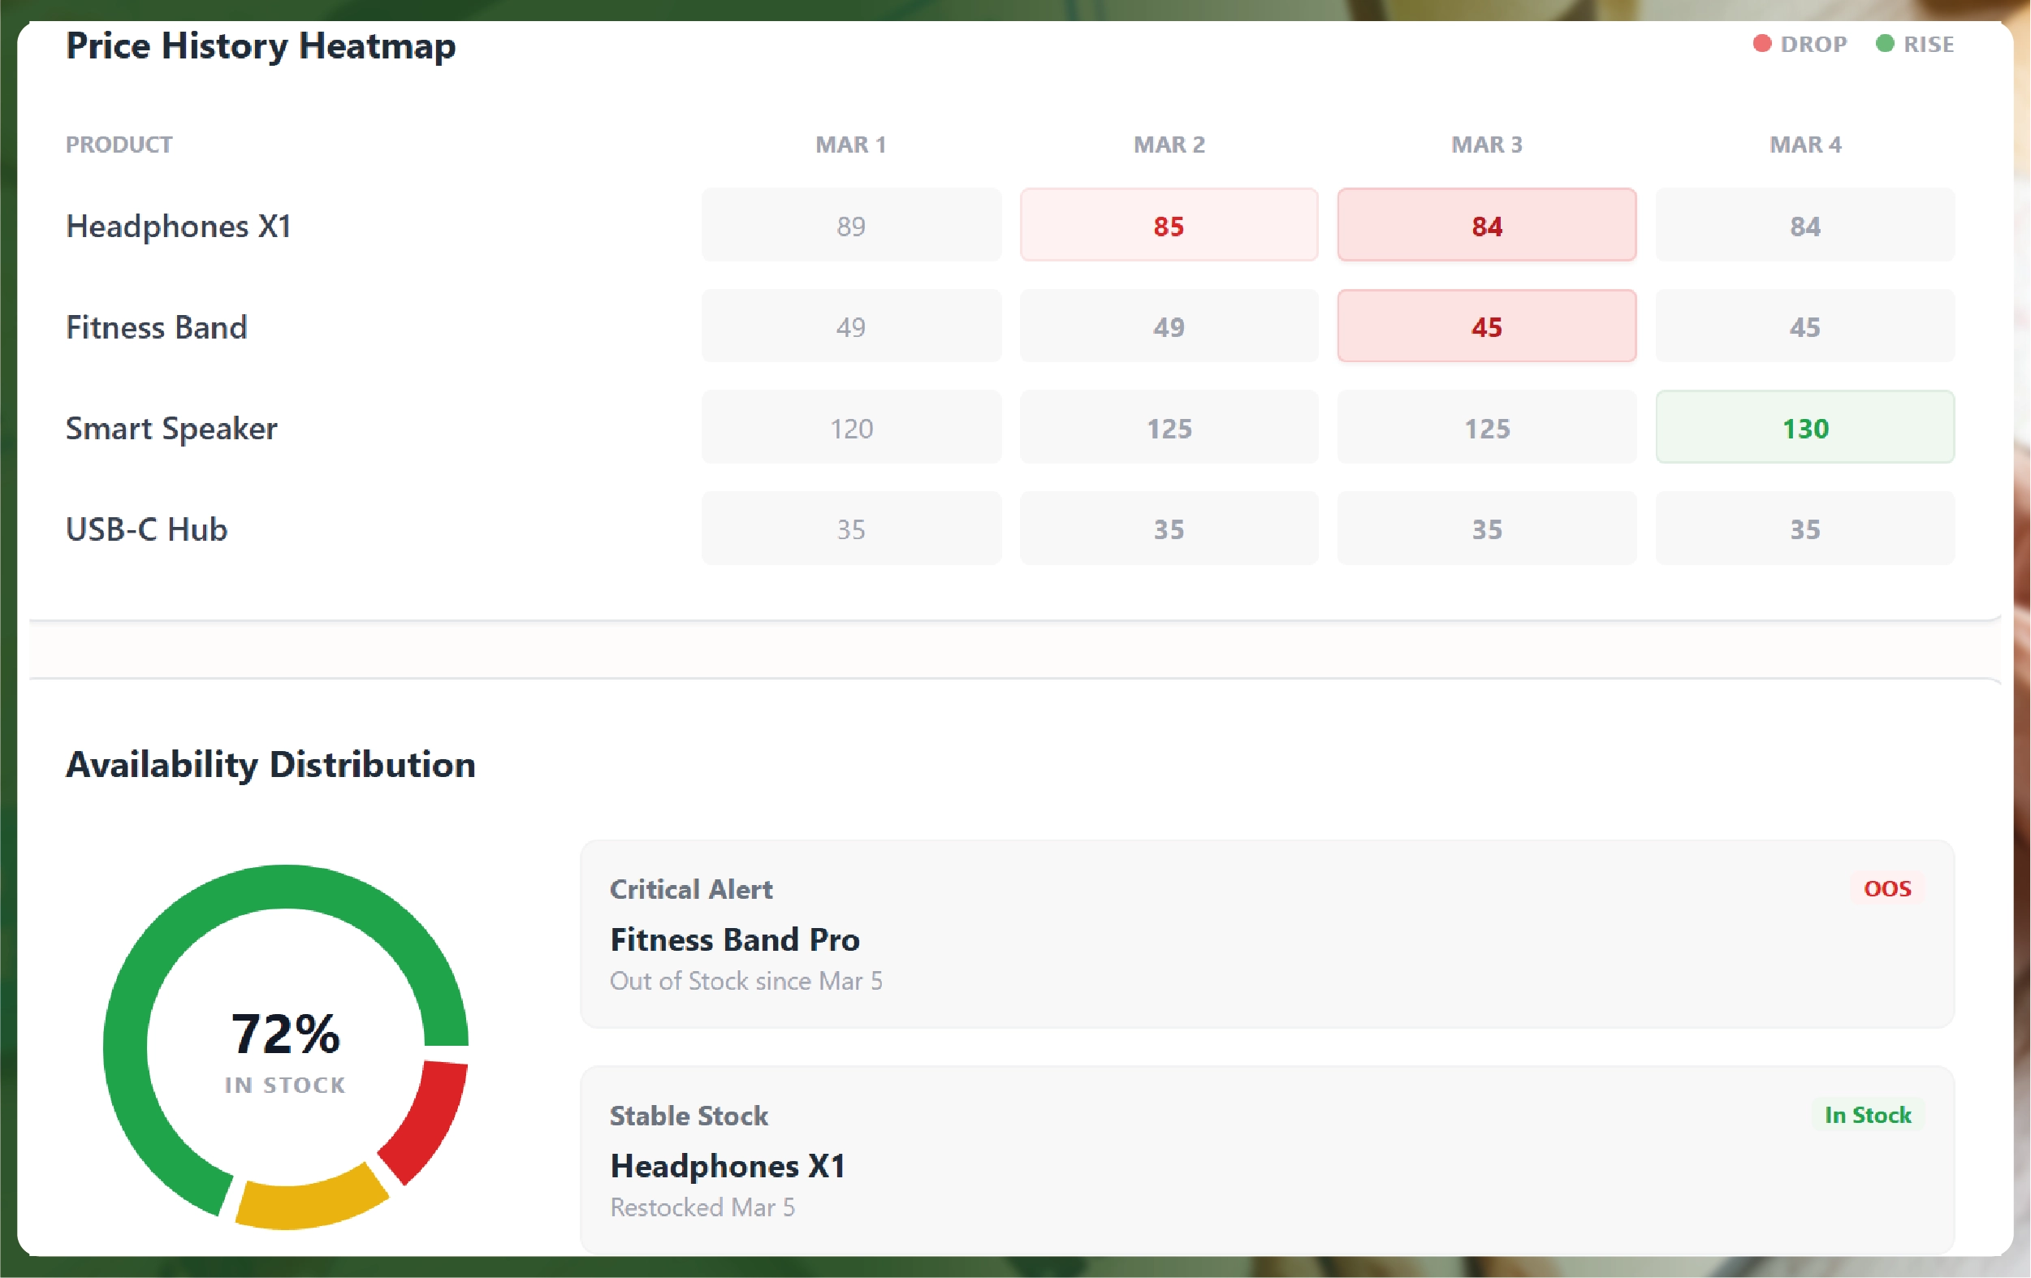Click the red DROP legend dot
Image resolution: width=2031 pixels, height=1278 pixels.
(x=1761, y=44)
